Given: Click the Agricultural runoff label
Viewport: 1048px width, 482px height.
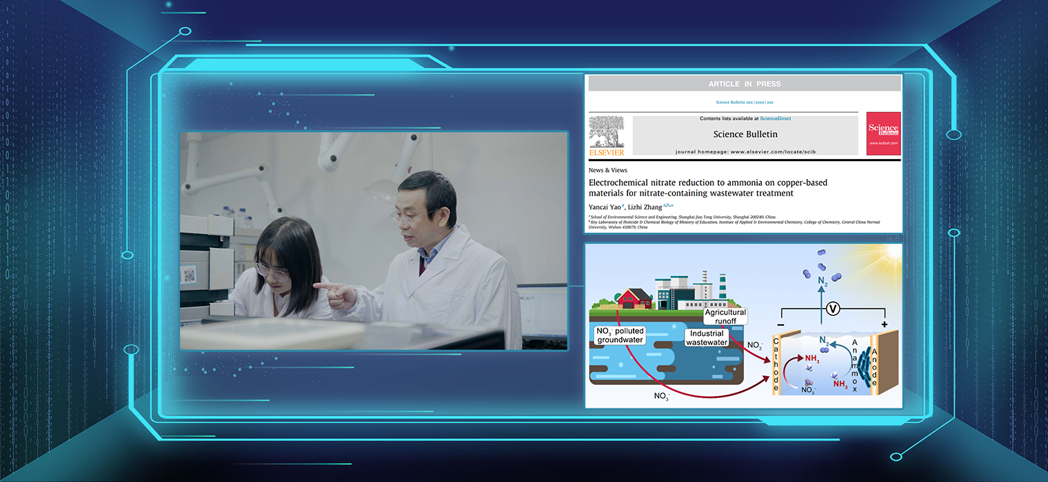Looking at the screenshot, I should pyautogui.click(x=725, y=317).
